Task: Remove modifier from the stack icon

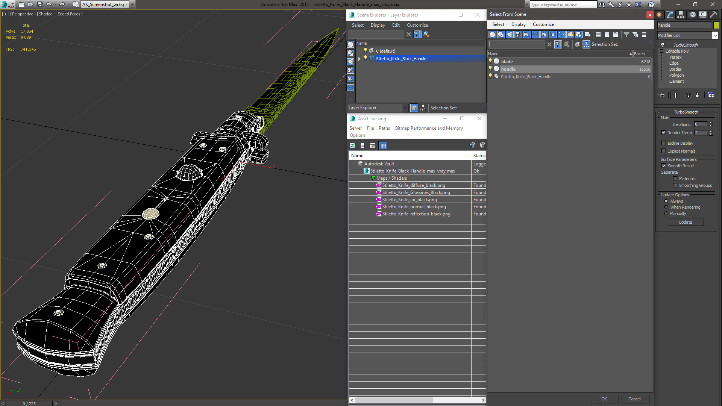Action: (x=698, y=95)
